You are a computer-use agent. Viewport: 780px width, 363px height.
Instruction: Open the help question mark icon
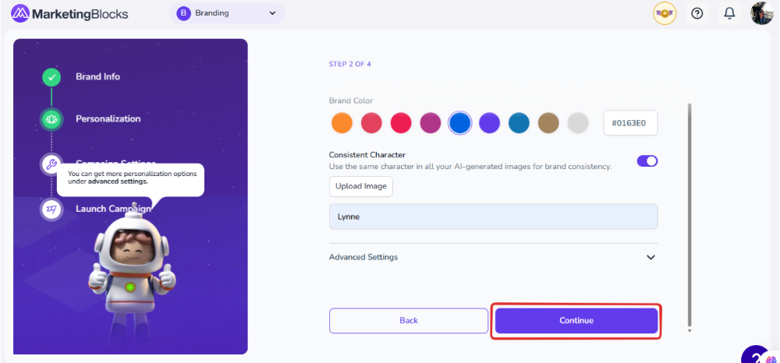coord(697,13)
